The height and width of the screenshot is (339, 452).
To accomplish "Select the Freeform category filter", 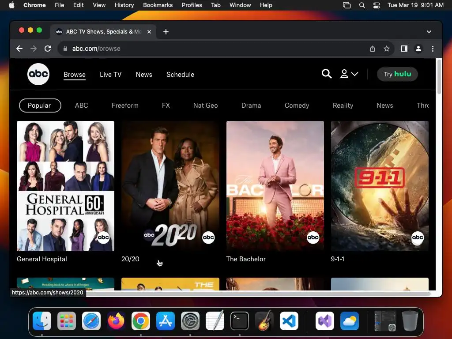I will pos(125,105).
